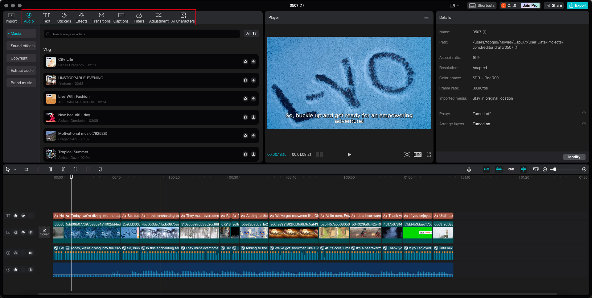Open the All filter dropdown in audio search

[x=251, y=33]
